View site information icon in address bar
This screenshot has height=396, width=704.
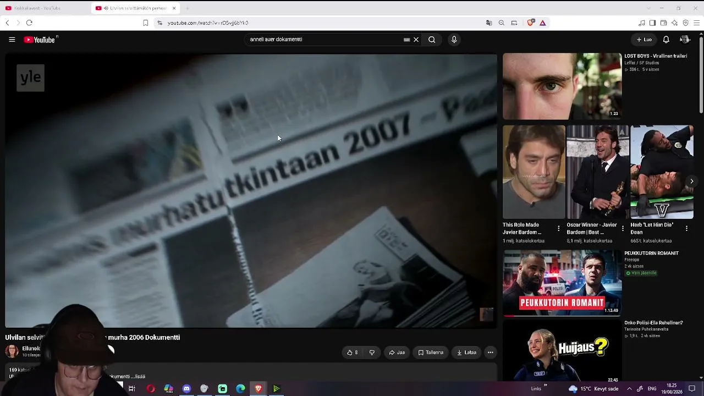coord(159,23)
